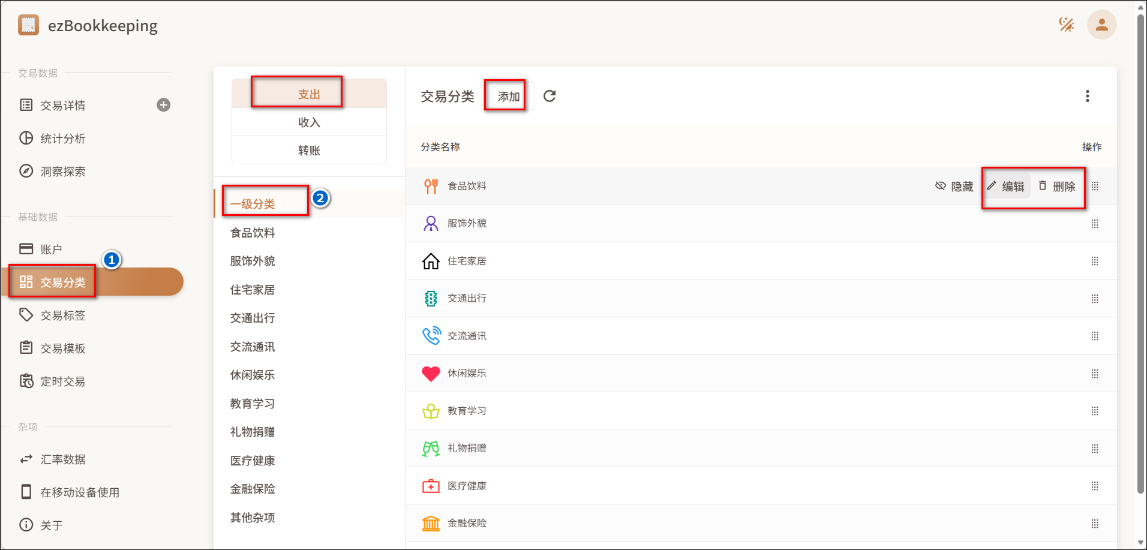
Task: Select 医疗健康 in the category list
Action: [253, 461]
